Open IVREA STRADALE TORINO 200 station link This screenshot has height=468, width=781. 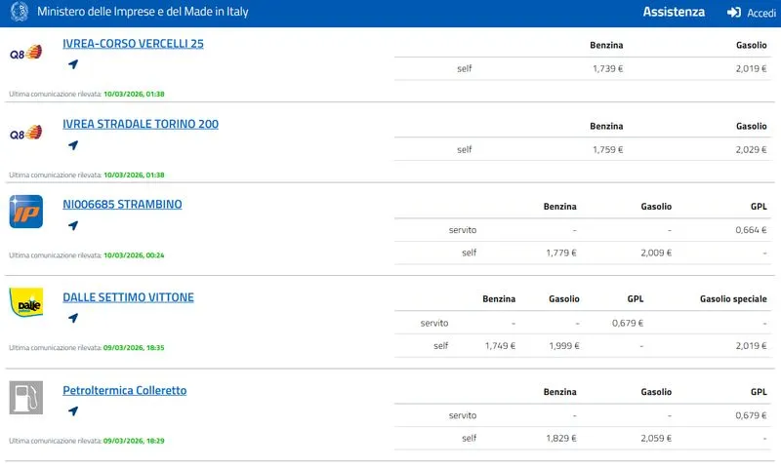pyautogui.click(x=141, y=124)
